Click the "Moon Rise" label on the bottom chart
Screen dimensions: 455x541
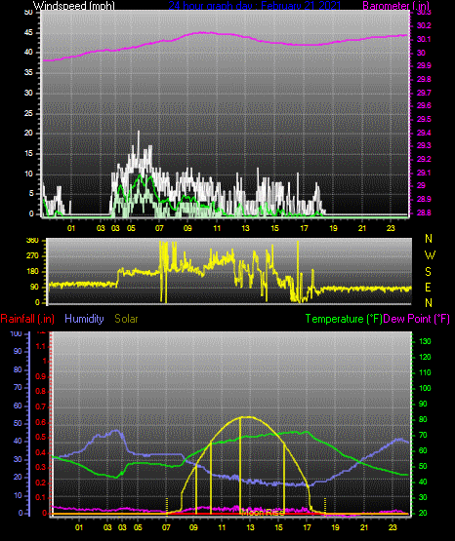click(x=264, y=513)
